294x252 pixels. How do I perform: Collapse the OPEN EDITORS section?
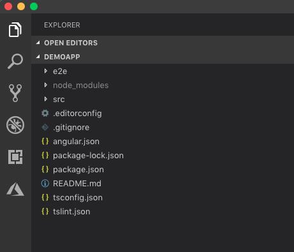163,43
